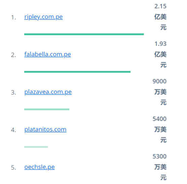
Task: Click the 1.93 亿美元 revenue value
Action: click(160, 54)
